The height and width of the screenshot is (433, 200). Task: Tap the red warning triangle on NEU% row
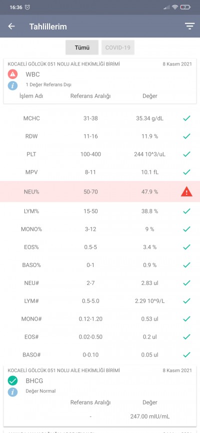[x=186, y=191]
